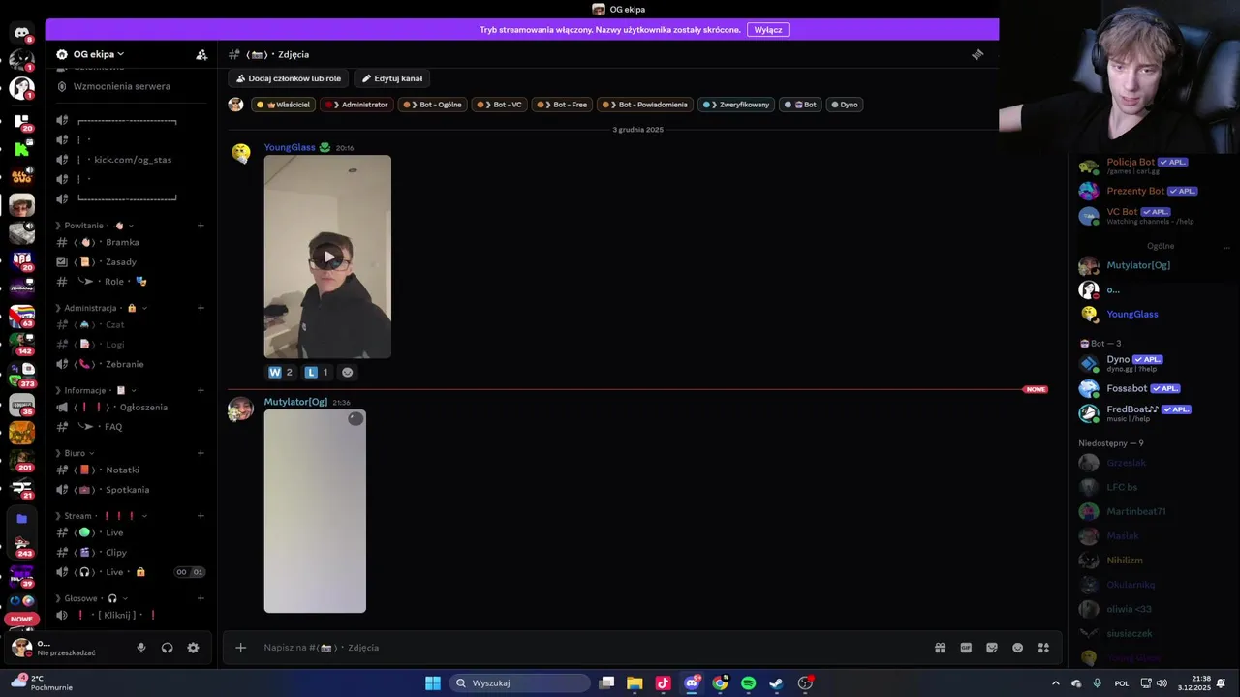Open Chrome from the Windows taskbar
1240x697 pixels.
pyautogui.click(x=720, y=683)
